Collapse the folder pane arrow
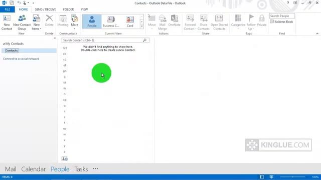The image size is (321, 180). tap(55, 38)
